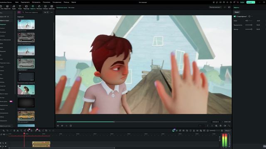Viewport: 266px width, 149px height.
Task: Select the 'Старый фильм 1' effect thumbnail
Action: 26,63
